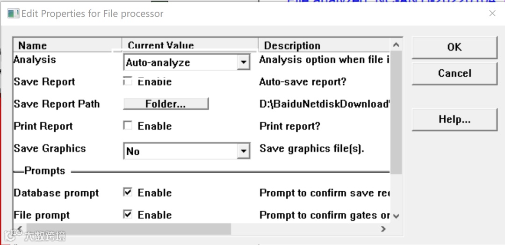Uncheck Database prompt Enable checkbox

(128, 193)
